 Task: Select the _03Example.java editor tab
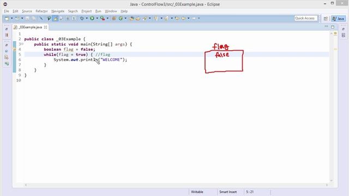click(x=30, y=27)
